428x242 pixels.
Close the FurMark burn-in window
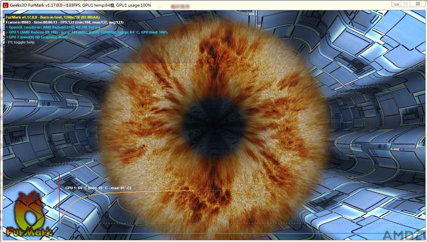pos(417,4)
